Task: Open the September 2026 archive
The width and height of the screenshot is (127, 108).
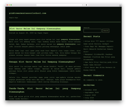Action: click(x=92, y=92)
